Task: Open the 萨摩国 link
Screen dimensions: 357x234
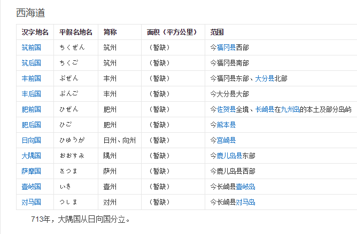Action: click(31, 171)
